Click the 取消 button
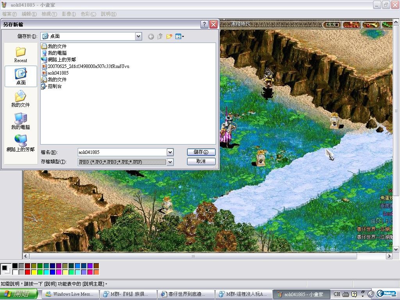 point(201,161)
